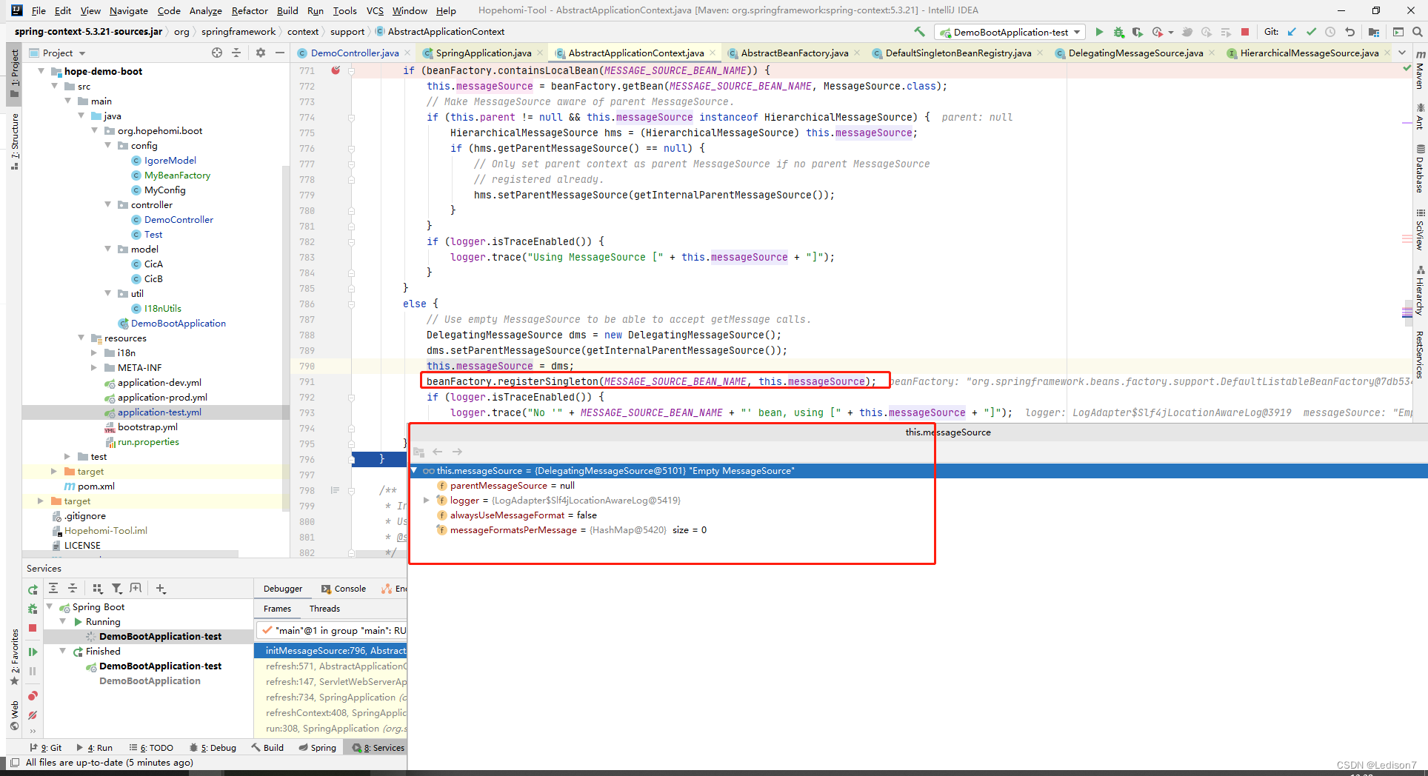Viewport: 1428px width, 776px height.
Task: Open the Console tab in Services
Action: (344, 589)
